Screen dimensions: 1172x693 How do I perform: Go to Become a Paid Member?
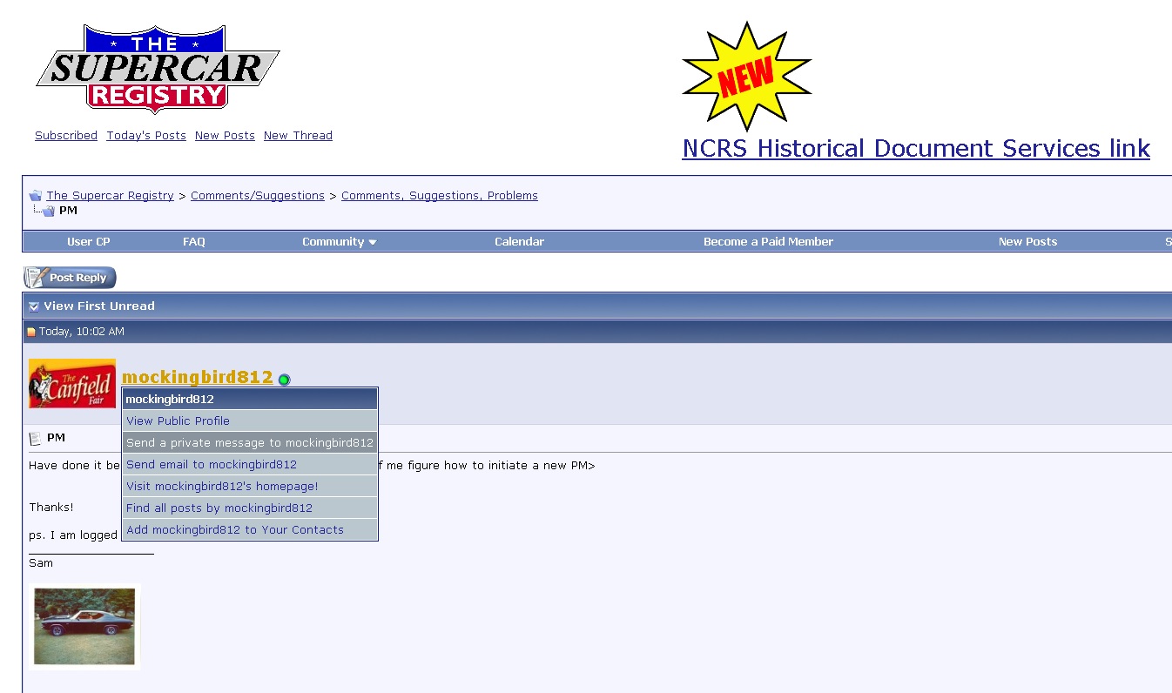pyautogui.click(x=768, y=242)
